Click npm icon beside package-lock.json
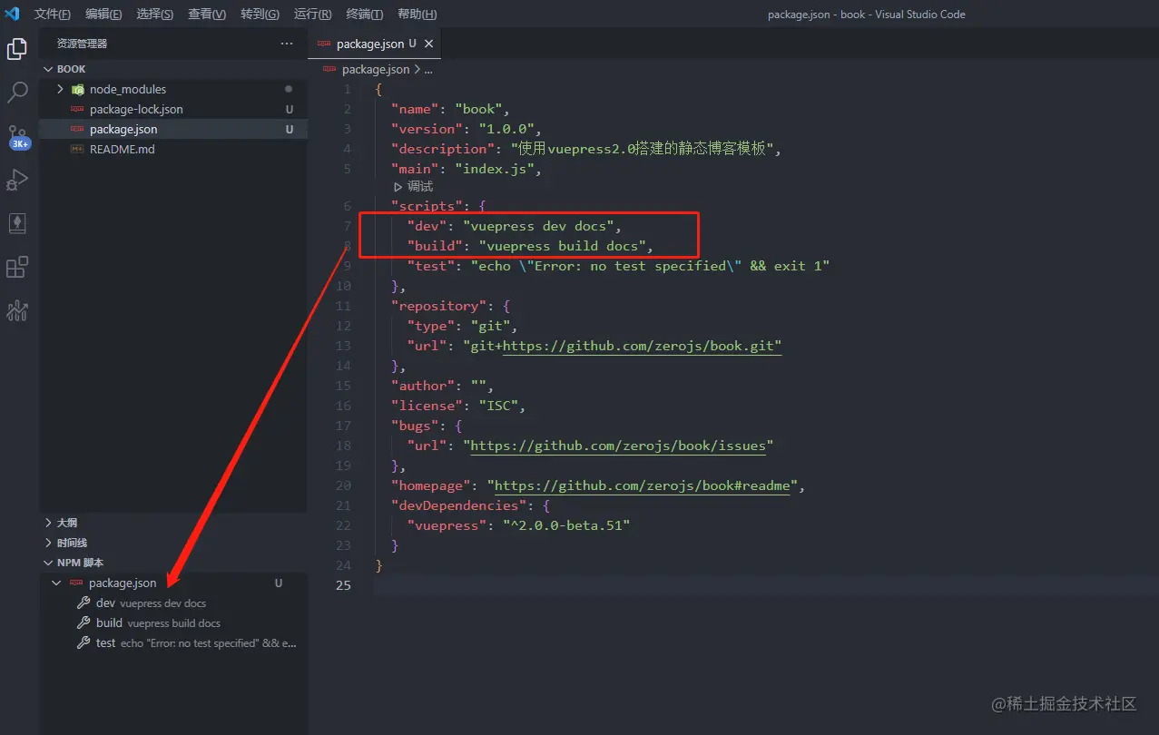This screenshot has width=1159, height=735. pyautogui.click(x=77, y=109)
